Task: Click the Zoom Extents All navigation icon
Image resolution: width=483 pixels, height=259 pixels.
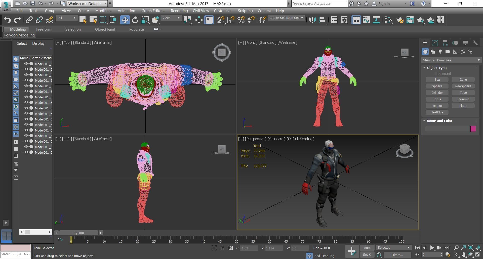Action: click(x=470, y=248)
